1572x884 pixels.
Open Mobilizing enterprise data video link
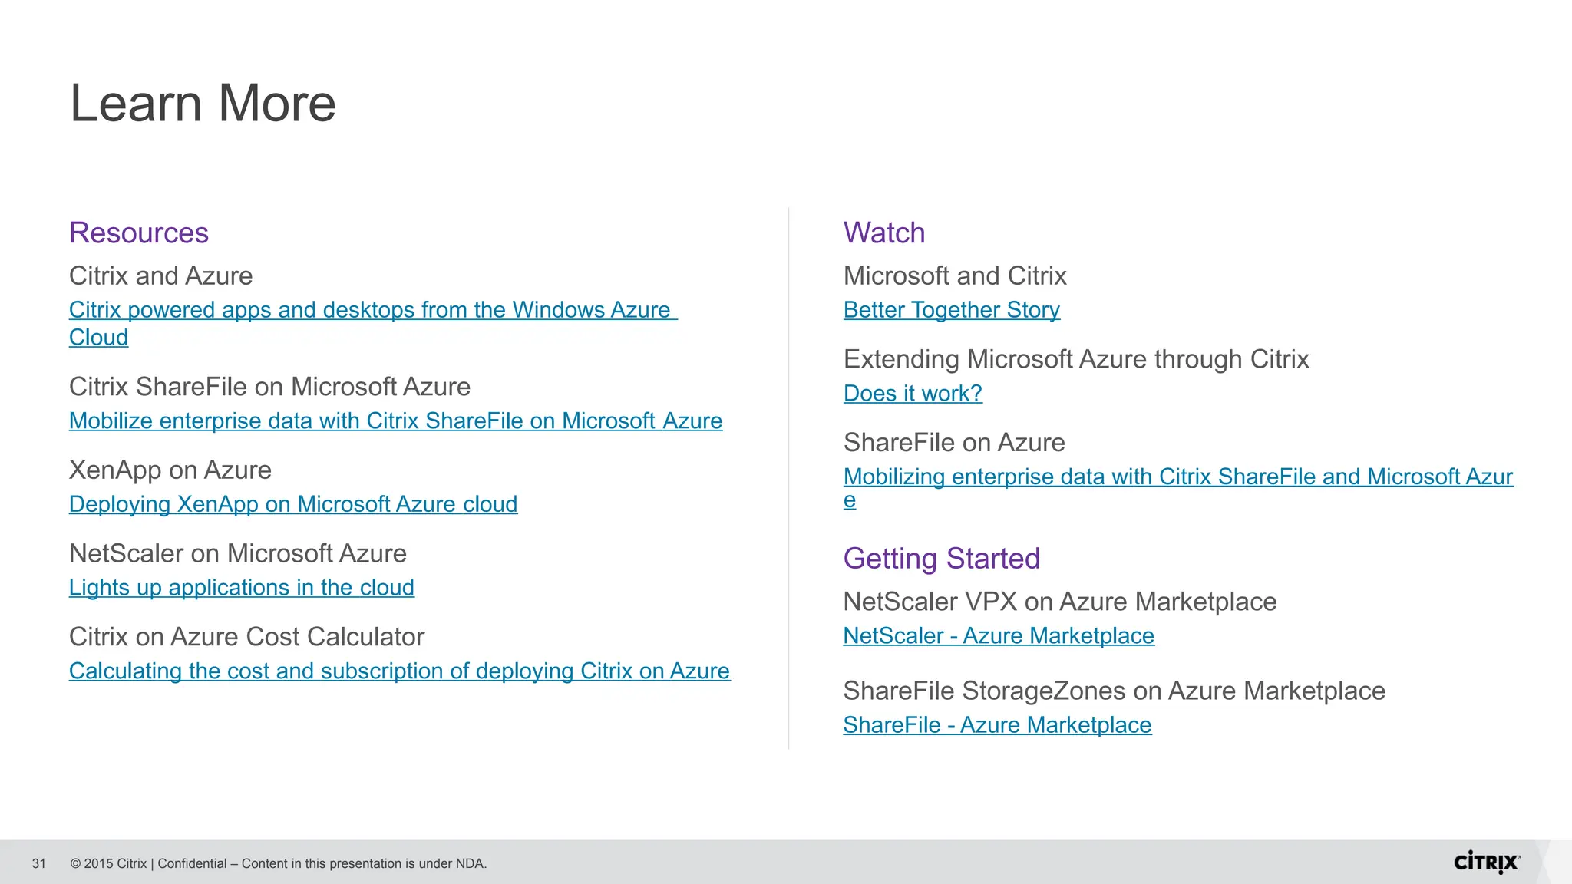point(1178,487)
